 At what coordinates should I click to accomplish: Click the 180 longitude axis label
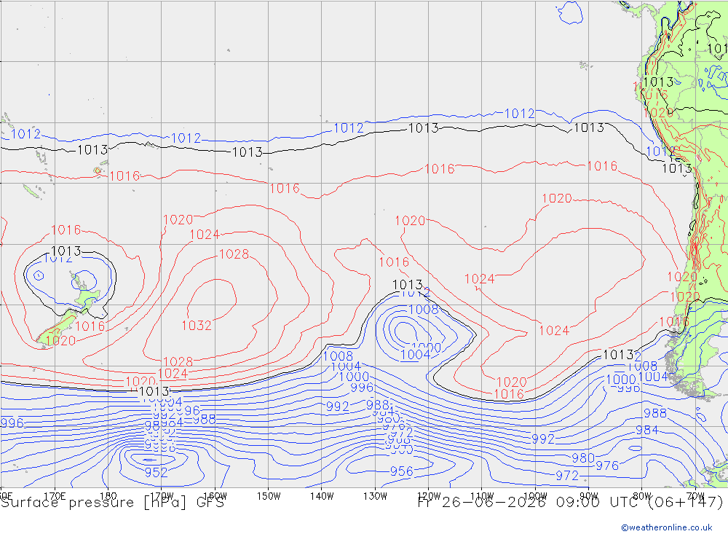point(108,496)
